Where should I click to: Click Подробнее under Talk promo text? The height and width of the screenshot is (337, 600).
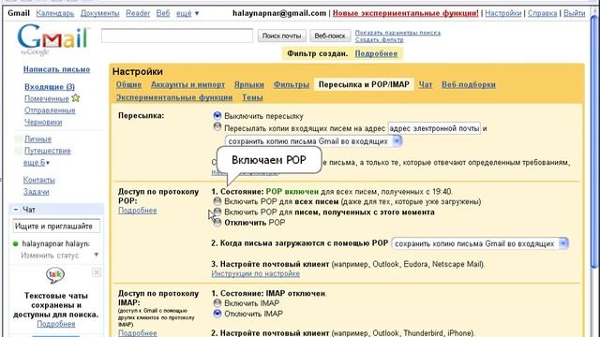56,324
